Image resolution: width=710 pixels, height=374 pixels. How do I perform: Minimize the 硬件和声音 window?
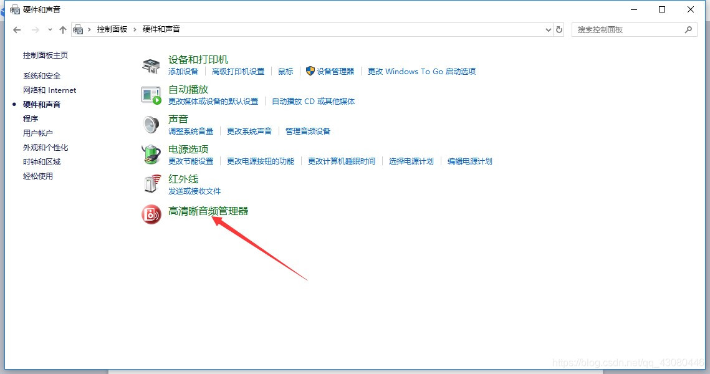coord(634,9)
